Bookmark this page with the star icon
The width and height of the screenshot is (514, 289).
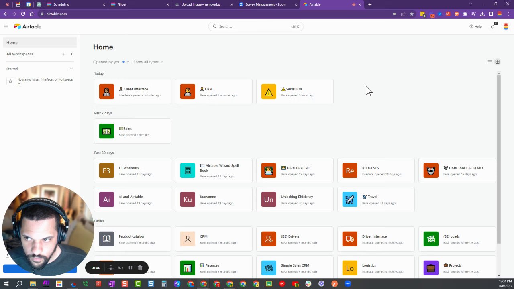click(x=412, y=14)
